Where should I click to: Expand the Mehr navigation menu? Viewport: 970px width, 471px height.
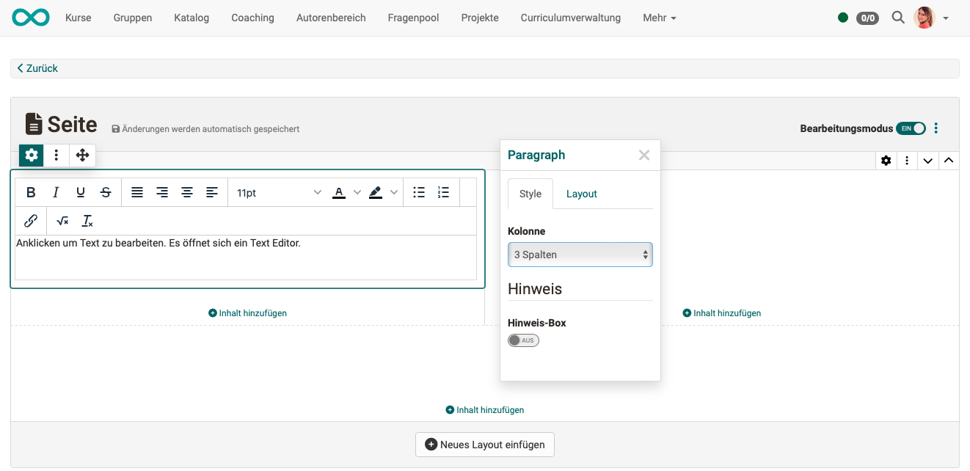(x=659, y=18)
